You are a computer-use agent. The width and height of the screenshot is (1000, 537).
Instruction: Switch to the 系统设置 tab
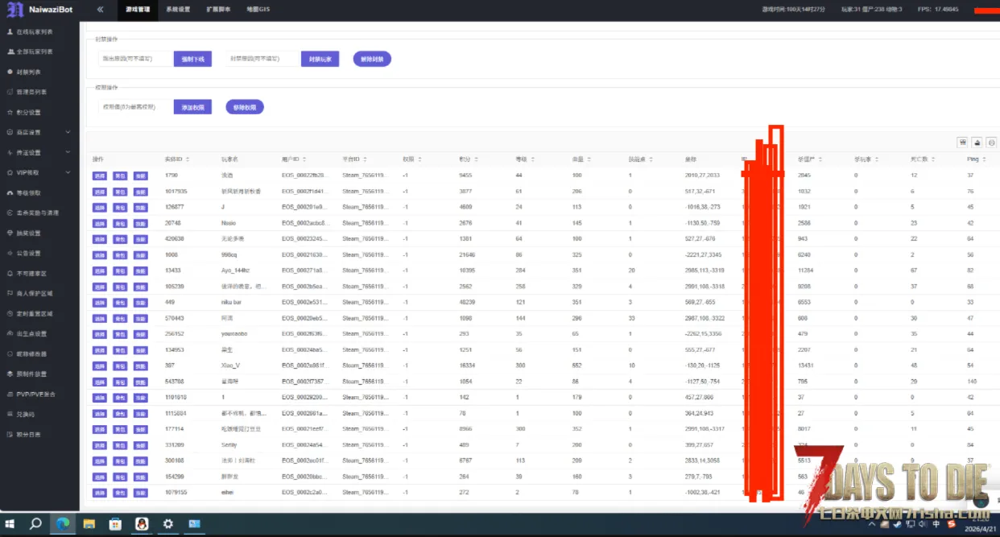tap(178, 10)
